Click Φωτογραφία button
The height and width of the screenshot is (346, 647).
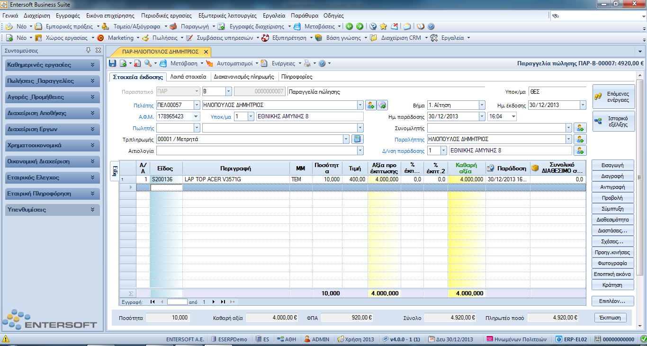(x=612, y=263)
